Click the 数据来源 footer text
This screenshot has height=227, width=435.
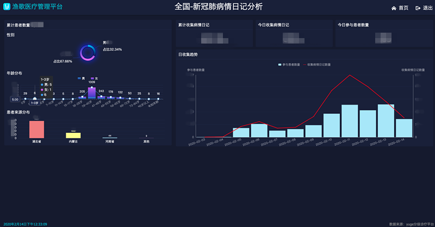point(412,224)
